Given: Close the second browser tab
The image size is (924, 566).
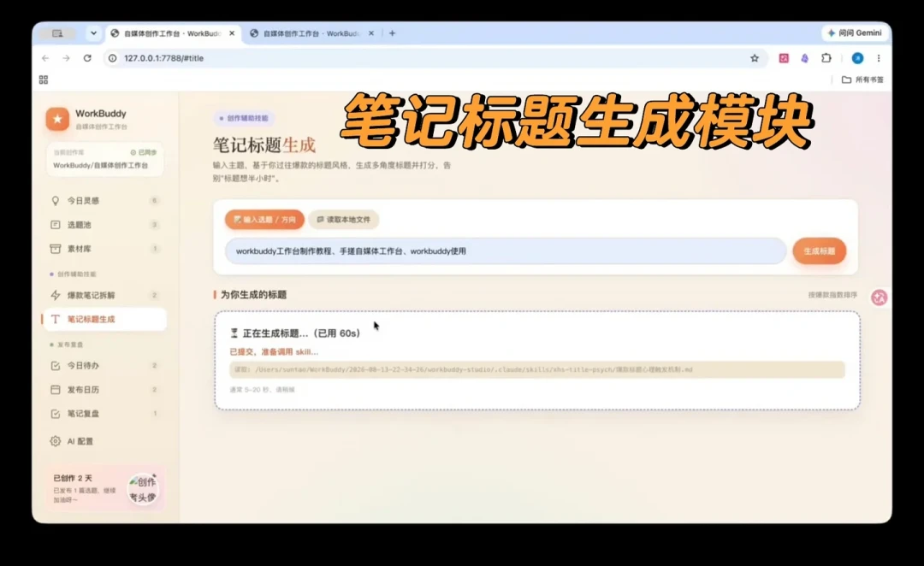Looking at the screenshot, I should coord(371,33).
